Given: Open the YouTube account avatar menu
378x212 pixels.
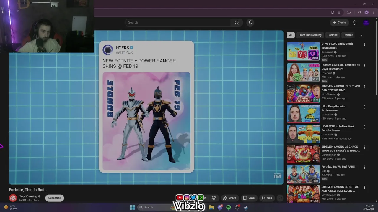Looking at the screenshot, I should click(x=366, y=23).
